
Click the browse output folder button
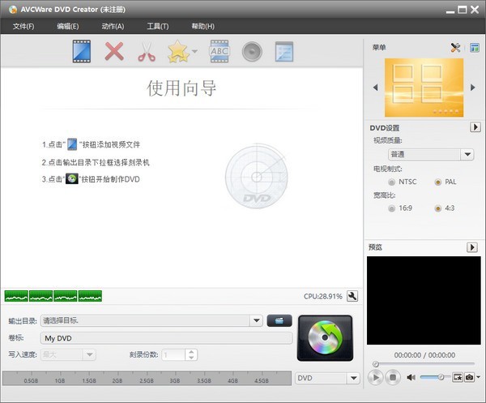tap(279, 320)
